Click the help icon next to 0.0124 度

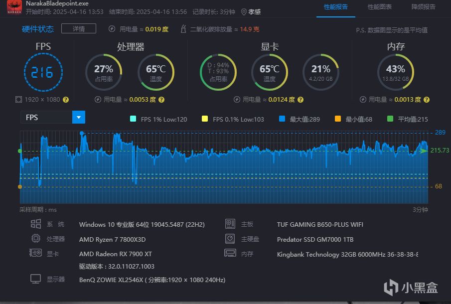pos(301,100)
